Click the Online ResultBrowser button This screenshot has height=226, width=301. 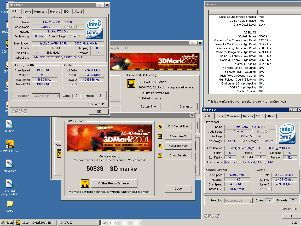[114, 184]
